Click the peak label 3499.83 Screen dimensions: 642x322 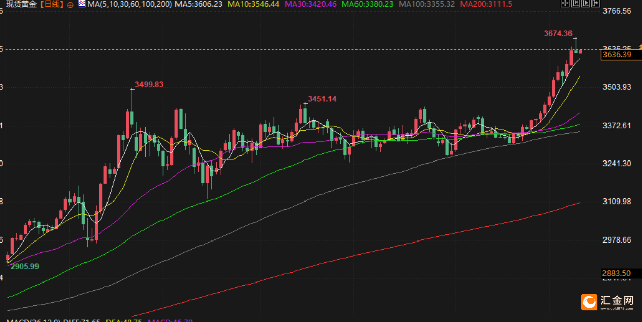pos(149,84)
